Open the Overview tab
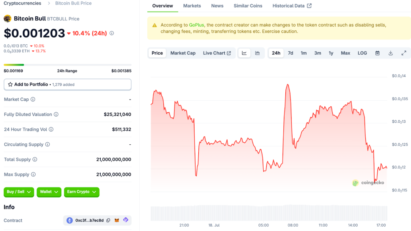 163,6
